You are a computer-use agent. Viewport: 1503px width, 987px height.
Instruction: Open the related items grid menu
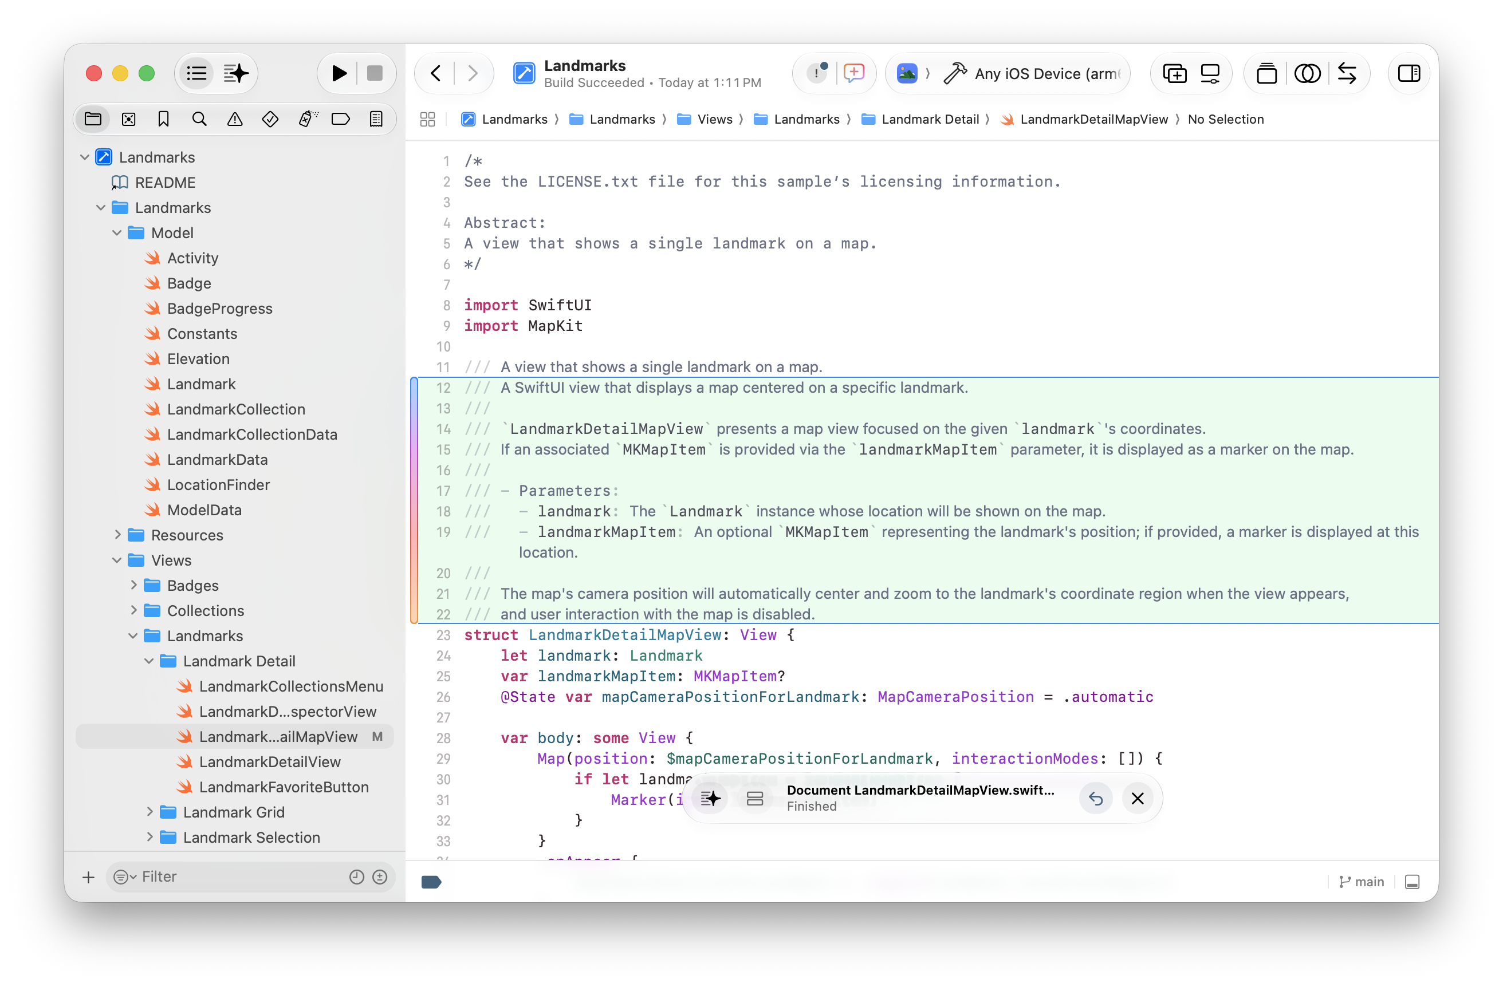[427, 119]
